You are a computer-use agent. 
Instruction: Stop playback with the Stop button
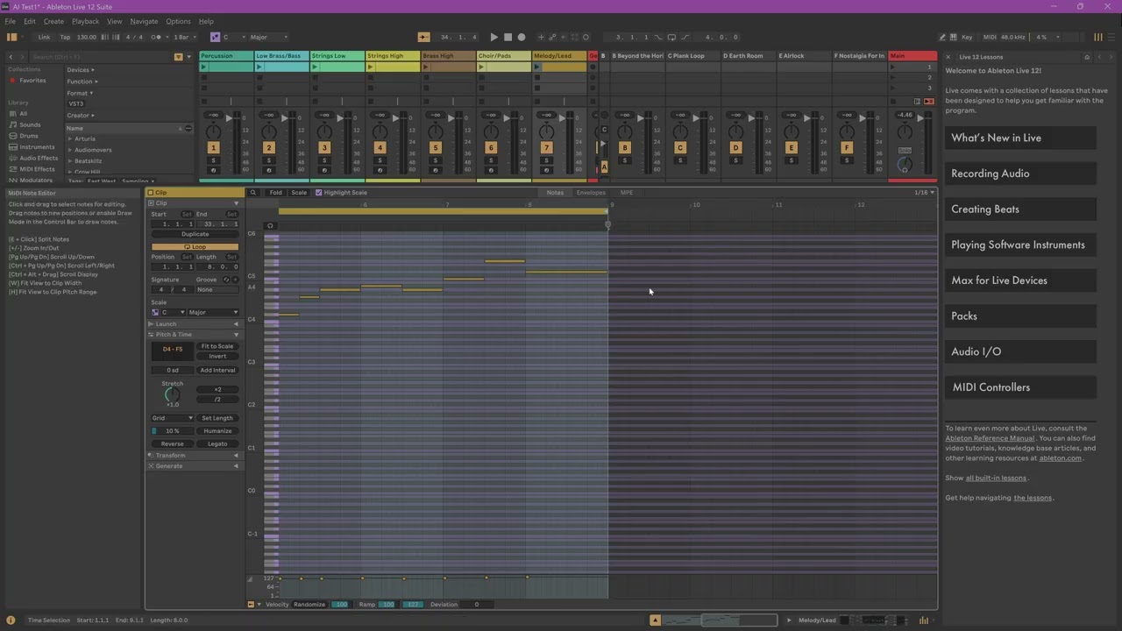pos(508,37)
